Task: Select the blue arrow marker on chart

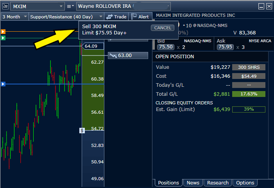Action: (x=3, y=84)
